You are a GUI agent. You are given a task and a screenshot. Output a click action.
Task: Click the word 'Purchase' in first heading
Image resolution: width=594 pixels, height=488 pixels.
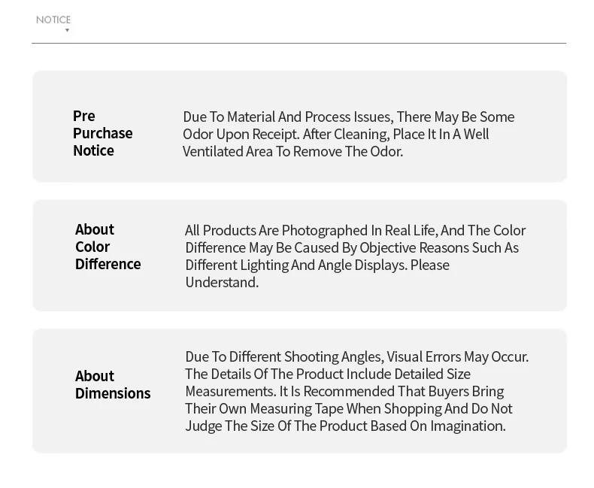[x=102, y=133]
